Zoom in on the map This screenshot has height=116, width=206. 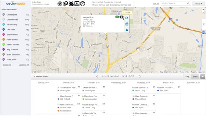(203, 9)
